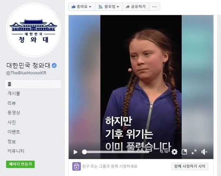Open the @TheBlueHouseKR page handle

(x=26, y=73)
